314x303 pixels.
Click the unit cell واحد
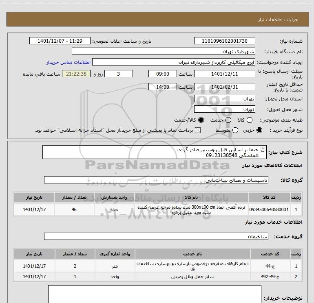pos(115,277)
